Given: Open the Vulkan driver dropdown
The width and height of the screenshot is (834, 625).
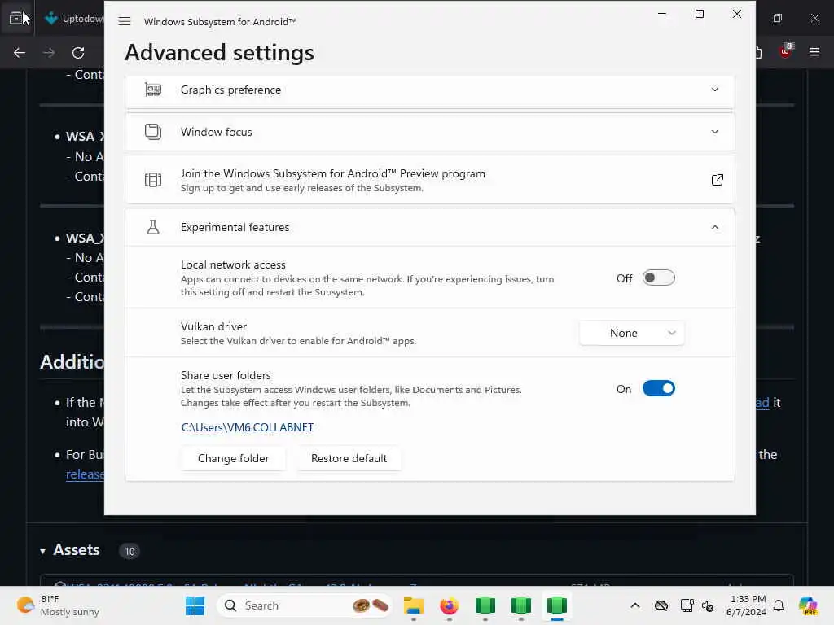Looking at the screenshot, I should 631,333.
